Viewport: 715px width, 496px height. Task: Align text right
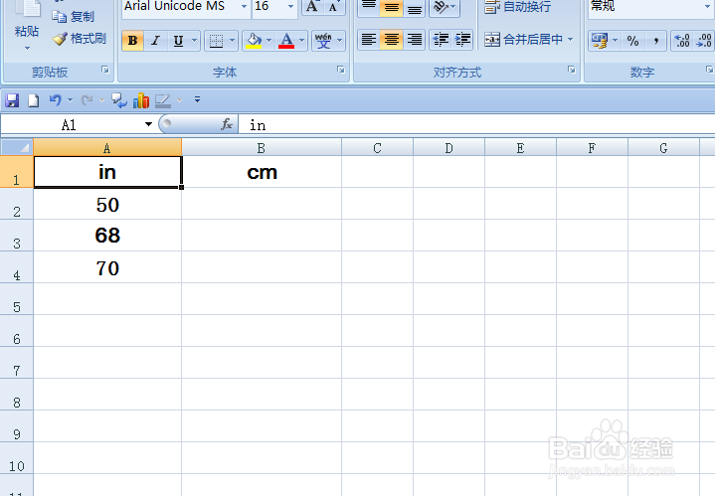(414, 40)
